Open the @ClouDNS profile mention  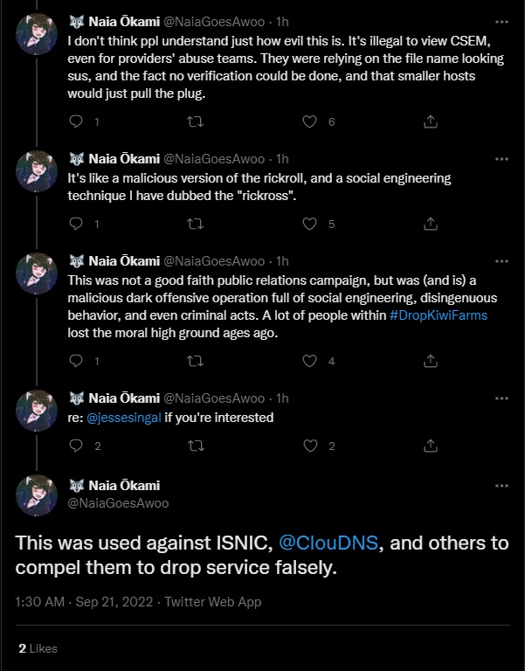pyautogui.click(x=331, y=543)
